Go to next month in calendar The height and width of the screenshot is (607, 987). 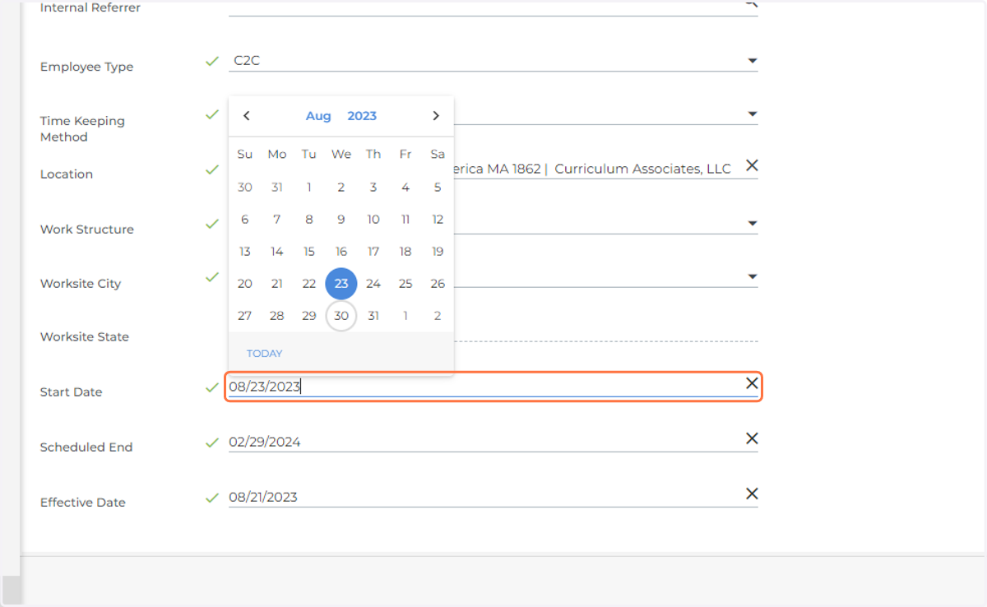pyautogui.click(x=436, y=116)
